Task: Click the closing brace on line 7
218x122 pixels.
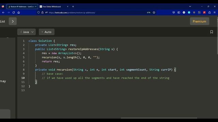Action: click(36, 65)
